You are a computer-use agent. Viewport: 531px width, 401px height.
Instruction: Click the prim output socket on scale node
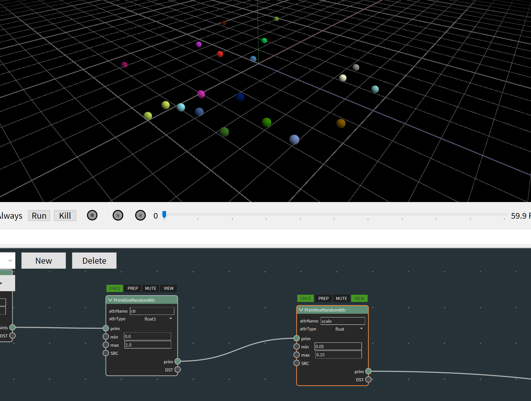(x=369, y=371)
